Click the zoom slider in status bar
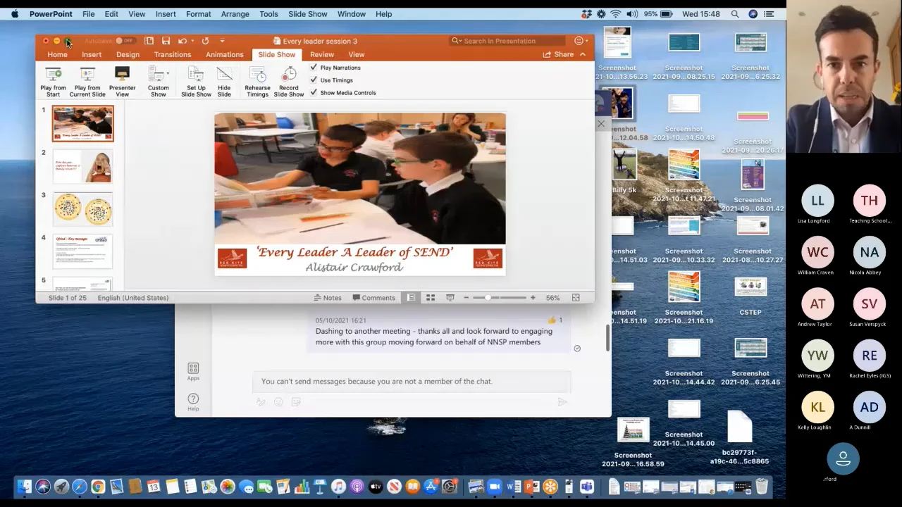Viewport: 902px width, 507px height. tap(488, 298)
